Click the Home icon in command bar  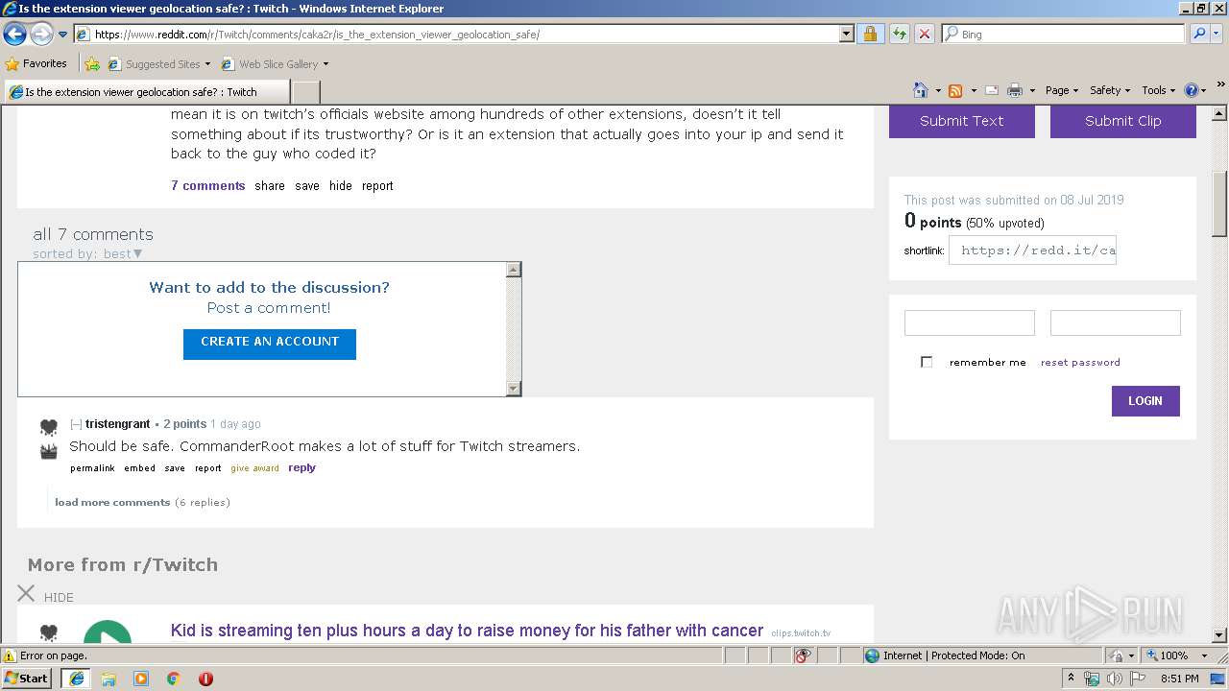point(921,90)
